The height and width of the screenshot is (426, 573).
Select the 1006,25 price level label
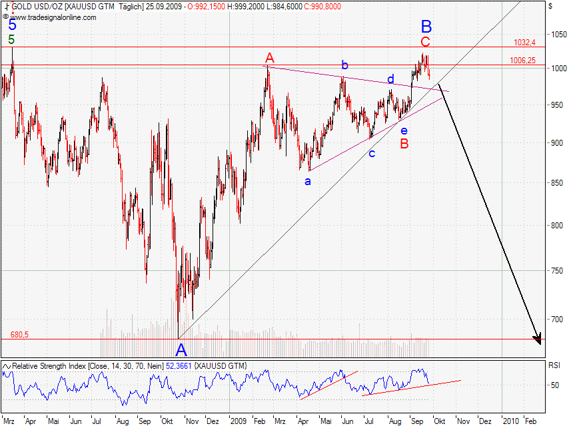(x=522, y=61)
